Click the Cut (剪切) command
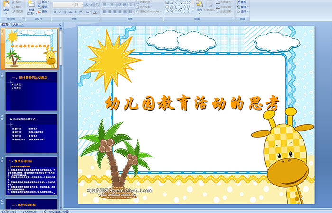The width and height of the screenshot is (332, 213). (x=17, y=2)
